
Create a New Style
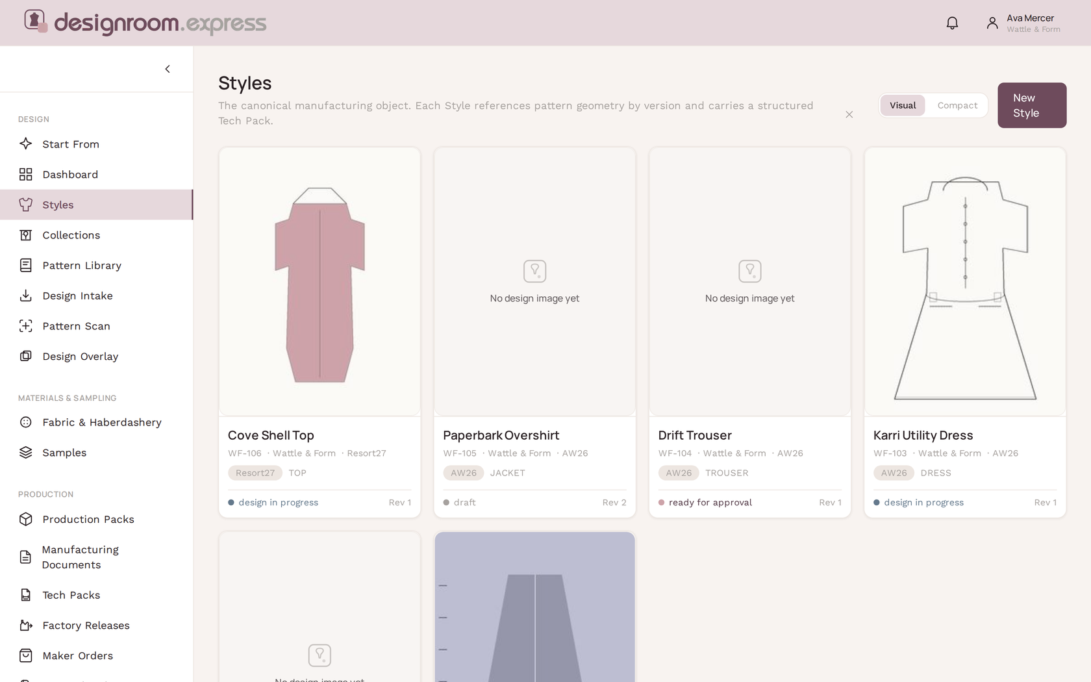pyautogui.click(x=1032, y=105)
